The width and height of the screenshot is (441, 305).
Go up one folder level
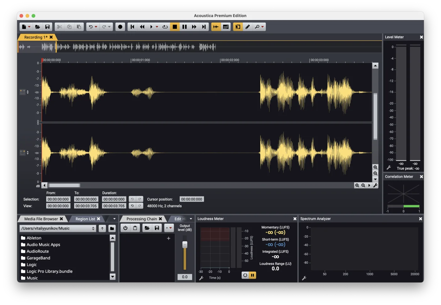102,228
